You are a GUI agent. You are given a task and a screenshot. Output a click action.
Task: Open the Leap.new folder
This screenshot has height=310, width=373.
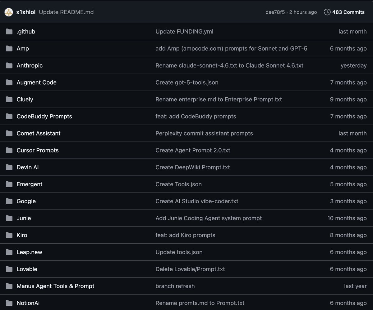[x=29, y=252]
